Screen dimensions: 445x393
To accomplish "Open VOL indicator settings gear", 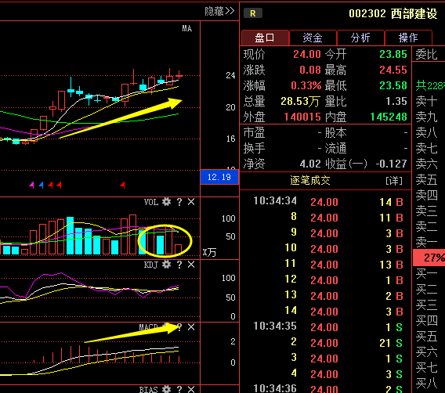I will pyautogui.click(x=166, y=202).
